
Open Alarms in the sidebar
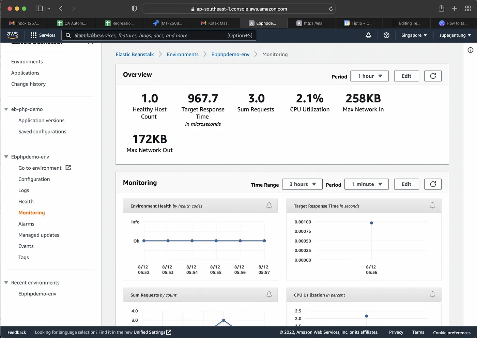26,224
